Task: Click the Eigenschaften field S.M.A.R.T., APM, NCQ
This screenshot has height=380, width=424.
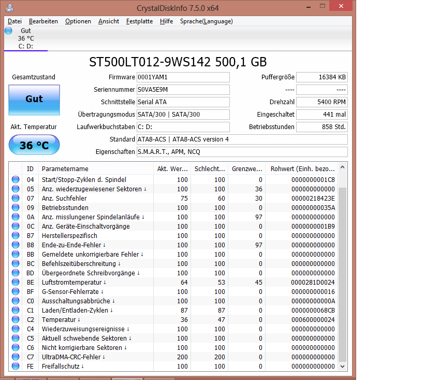Action: click(x=242, y=152)
